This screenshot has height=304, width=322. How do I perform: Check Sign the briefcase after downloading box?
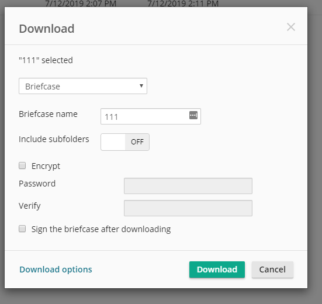pyautogui.click(x=22, y=229)
